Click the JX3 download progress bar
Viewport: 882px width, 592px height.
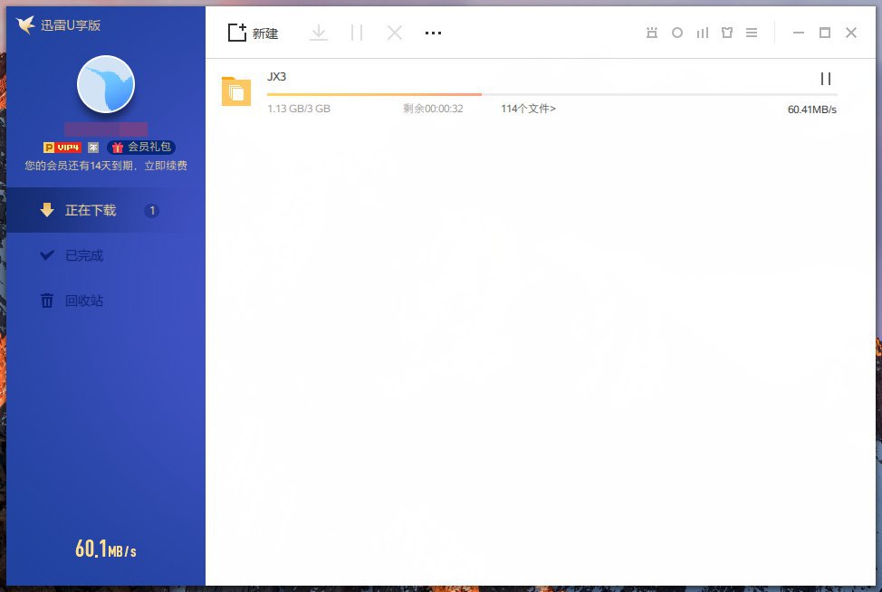[x=551, y=94]
